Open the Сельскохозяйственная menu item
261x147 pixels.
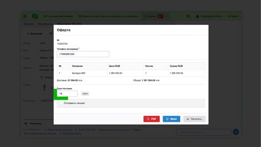coord(58,16)
